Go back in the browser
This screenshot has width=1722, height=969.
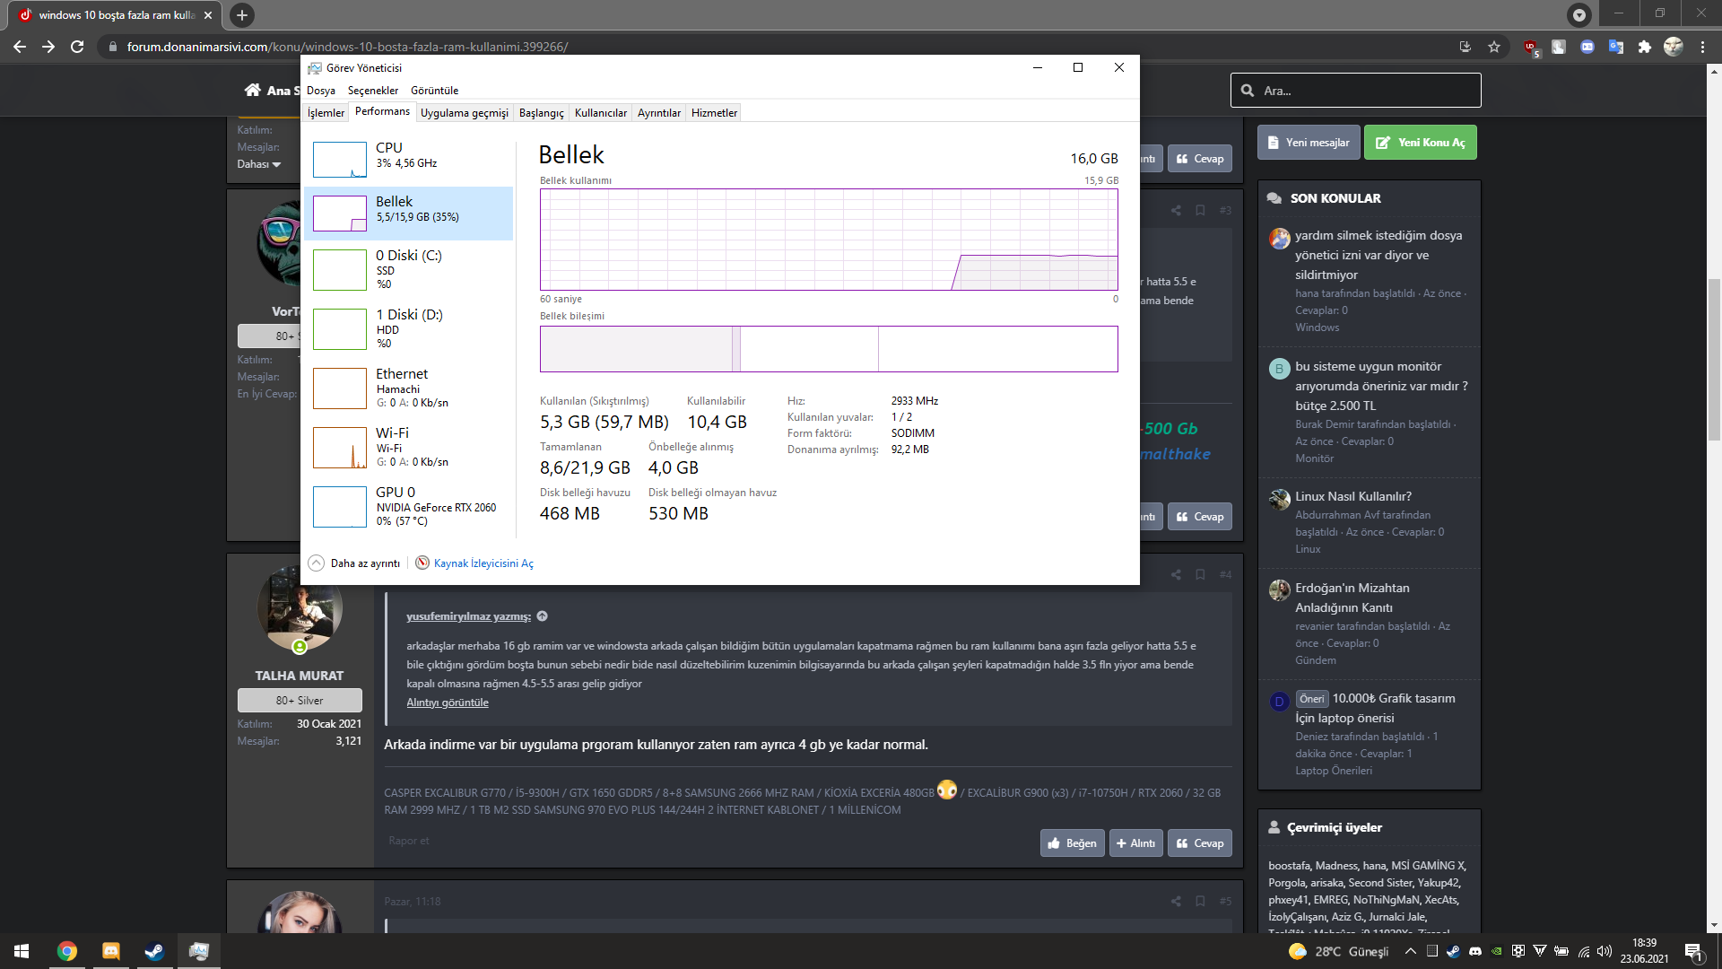coord(20,47)
